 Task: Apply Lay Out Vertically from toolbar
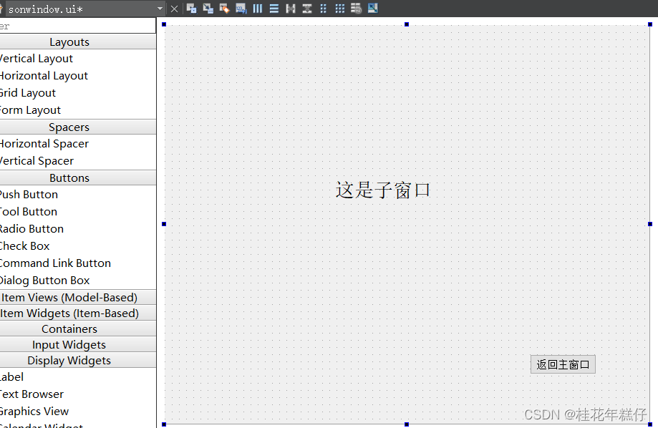pos(274,9)
